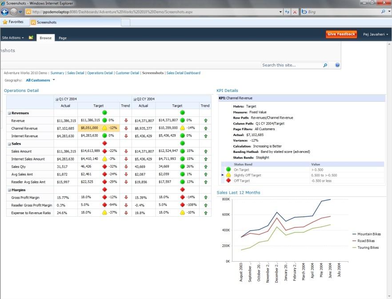Click Sales Q2 rollup green circle
The width and height of the screenshot is (392, 299).
pyautogui.click(x=183, y=143)
